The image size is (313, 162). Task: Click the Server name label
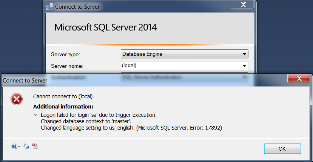(x=67, y=66)
